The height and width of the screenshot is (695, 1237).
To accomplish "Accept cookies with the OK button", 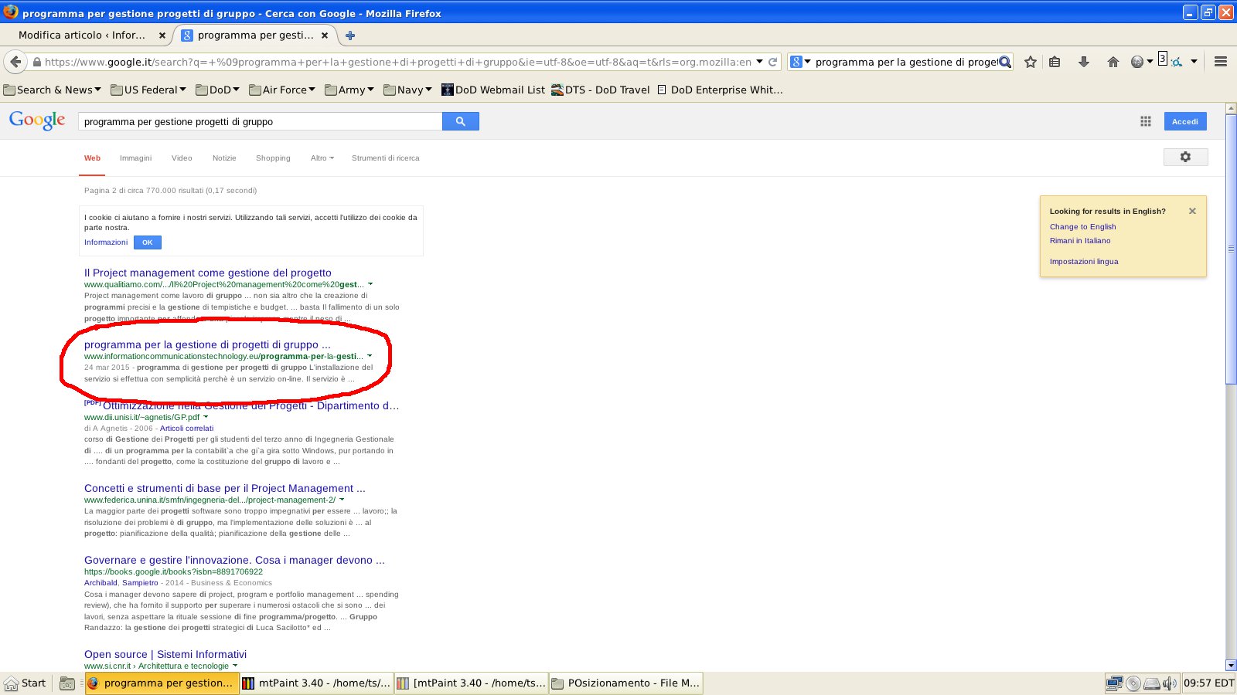I will click(147, 242).
